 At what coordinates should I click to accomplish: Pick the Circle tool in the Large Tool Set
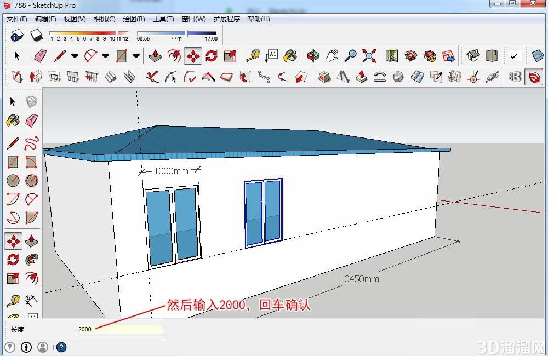[13, 180]
